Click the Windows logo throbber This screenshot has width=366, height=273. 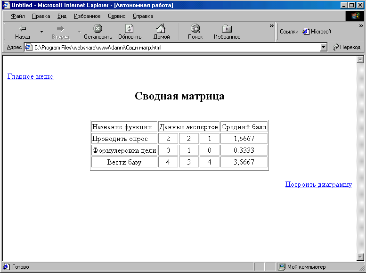point(355,16)
